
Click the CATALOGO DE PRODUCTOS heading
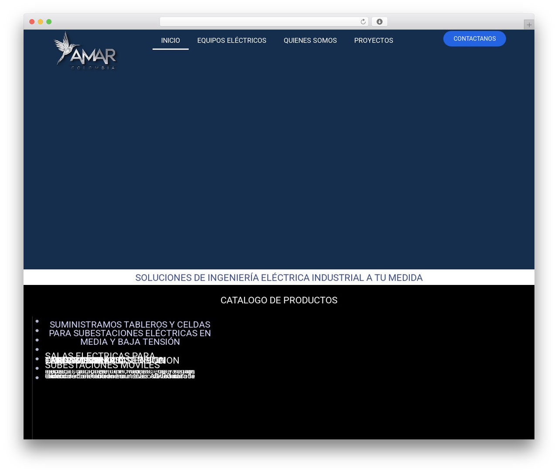point(279,300)
